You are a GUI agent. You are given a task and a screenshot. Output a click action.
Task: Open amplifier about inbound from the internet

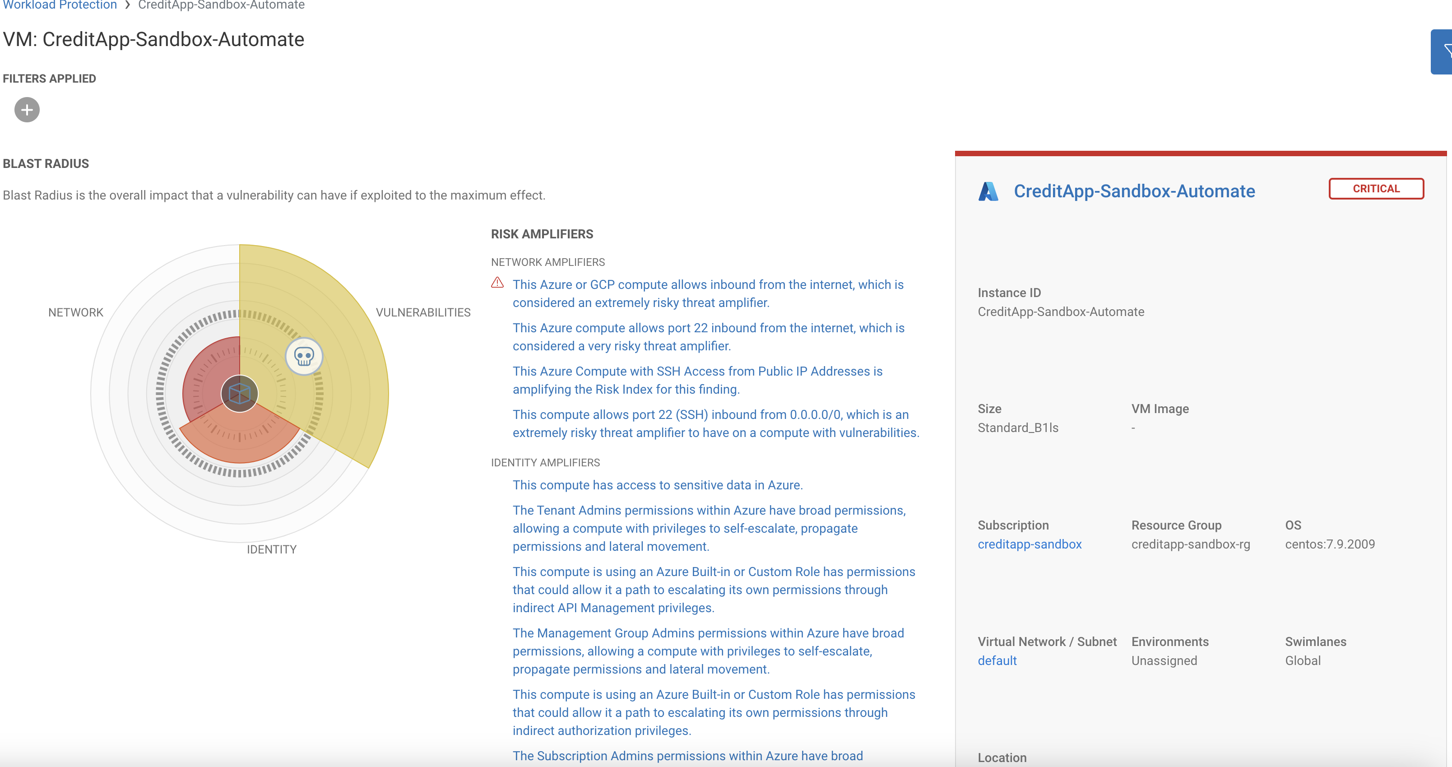click(x=708, y=294)
